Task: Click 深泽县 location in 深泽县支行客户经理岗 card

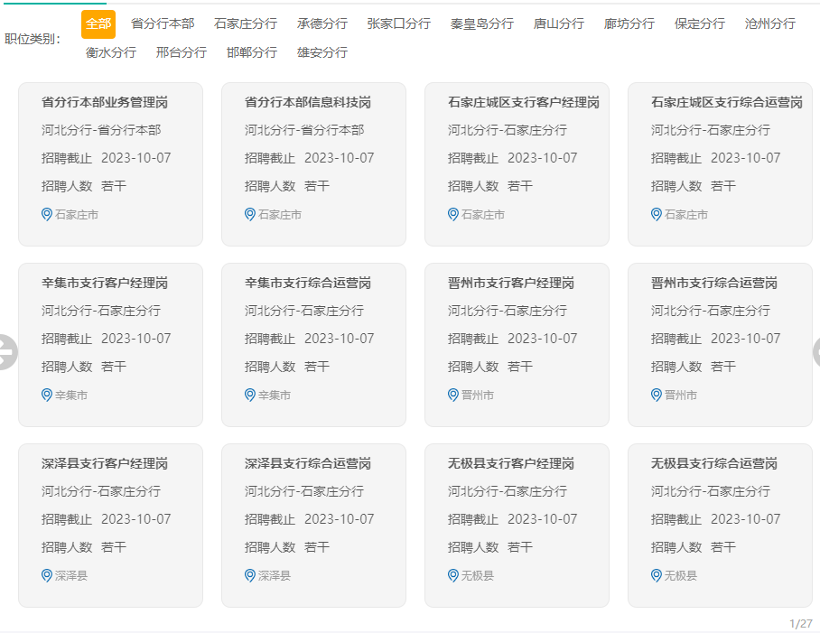Action: [71, 576]
